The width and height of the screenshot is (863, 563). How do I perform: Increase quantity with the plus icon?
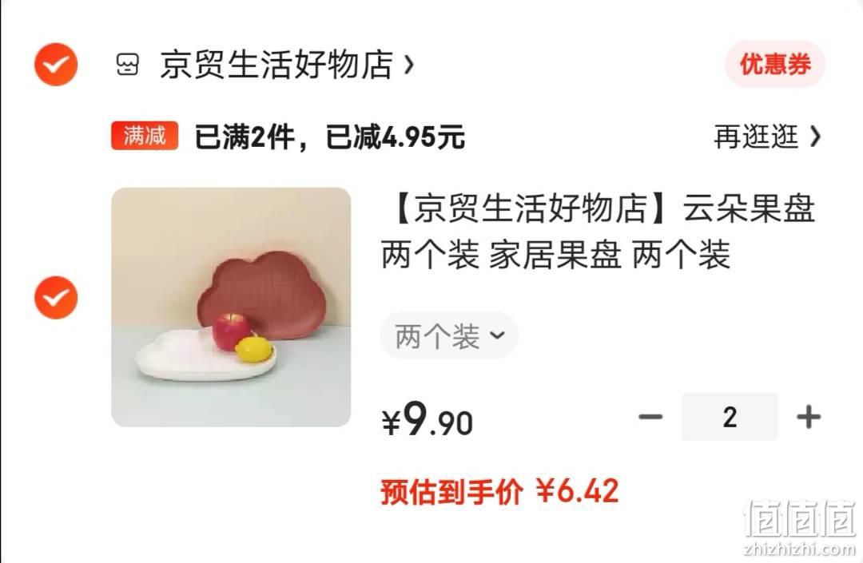(809, 417)
